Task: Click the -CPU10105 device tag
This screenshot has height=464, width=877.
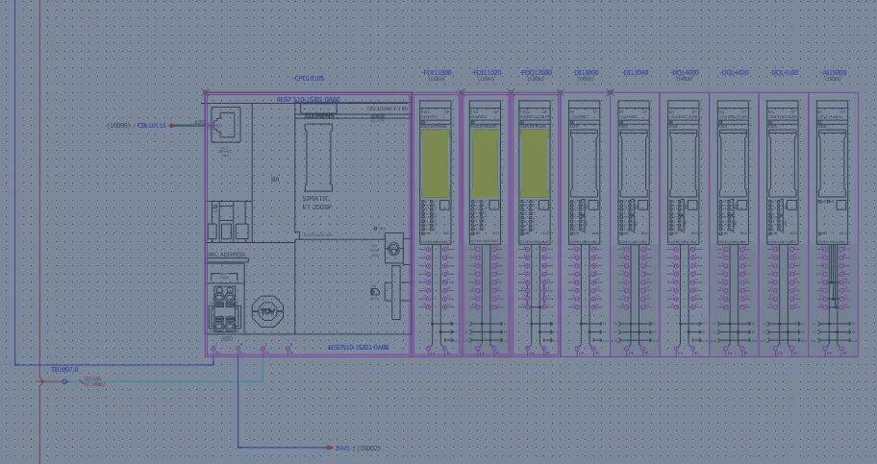Action: click(308, 79)
